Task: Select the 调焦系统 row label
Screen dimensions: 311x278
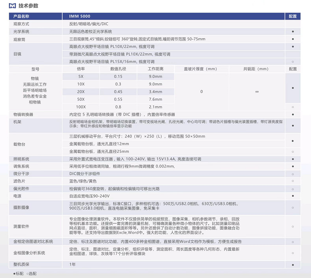Action: coord(21,167)
